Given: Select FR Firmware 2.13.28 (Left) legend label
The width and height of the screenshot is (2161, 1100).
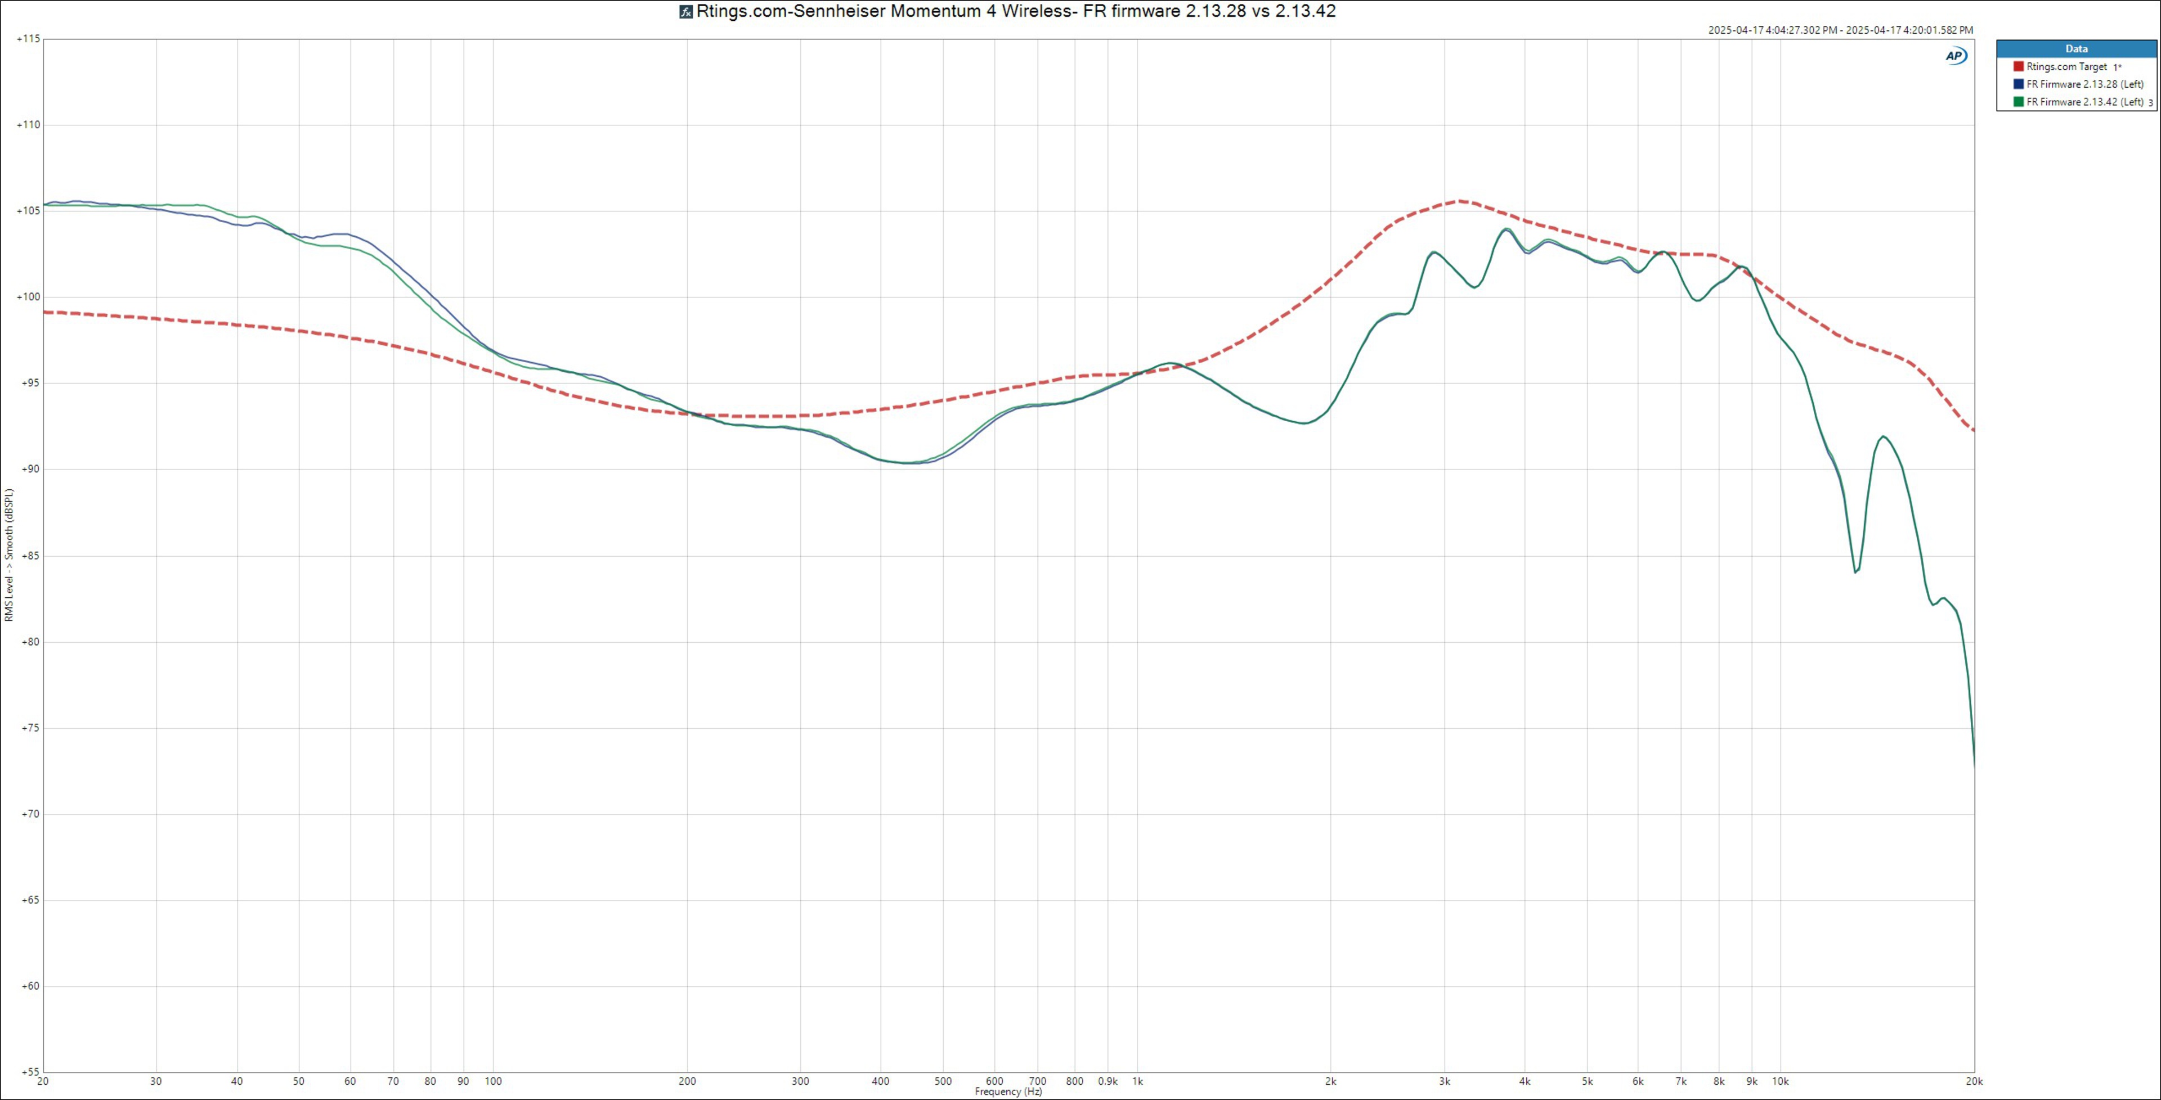Looking at the screenshot, I should click(x=2084, y=84).
